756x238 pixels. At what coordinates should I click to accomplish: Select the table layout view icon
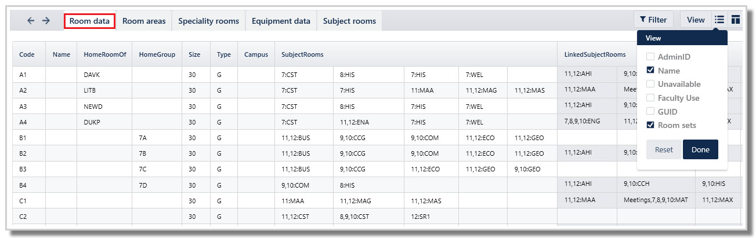[736, 20]
